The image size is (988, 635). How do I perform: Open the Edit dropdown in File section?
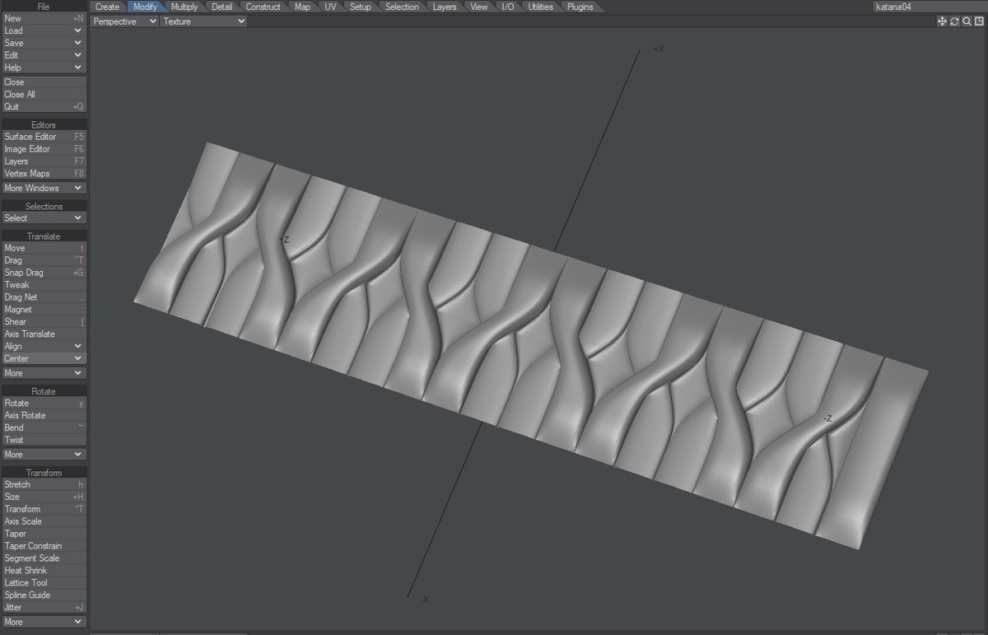coord(44,55)
